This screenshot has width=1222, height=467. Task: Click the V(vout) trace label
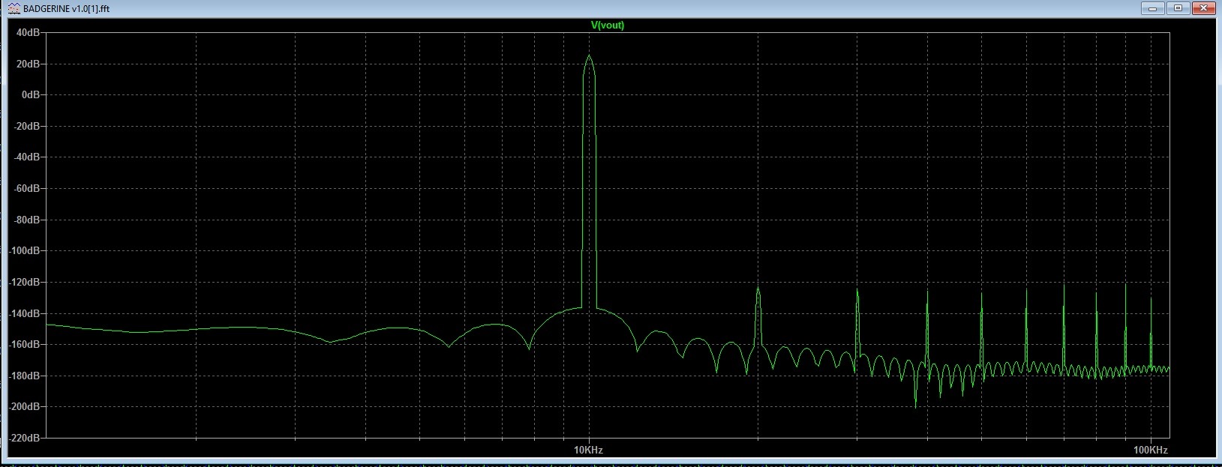tap(608, 25)
